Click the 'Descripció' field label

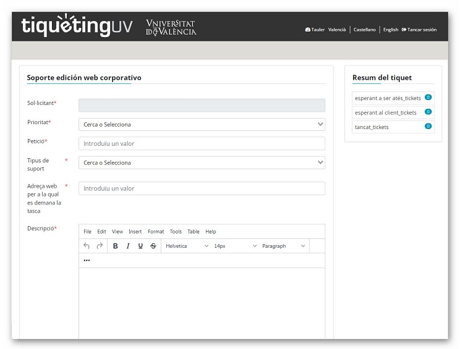click(x=41, y=229)
